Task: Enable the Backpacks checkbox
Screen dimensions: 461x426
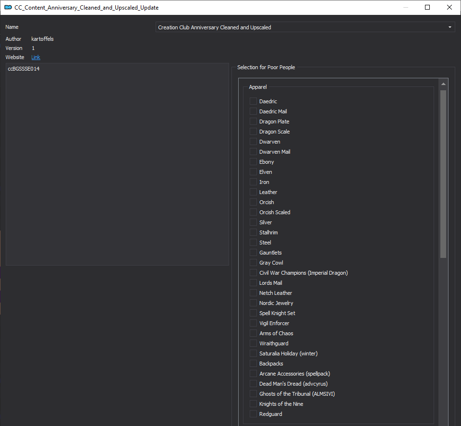Action: click(x=253, y=364)
